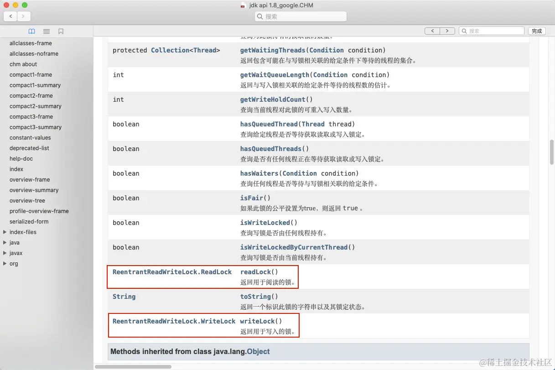Expand the org tree node
This screenshot has height=370, width=555.
[x=5, y=263]
